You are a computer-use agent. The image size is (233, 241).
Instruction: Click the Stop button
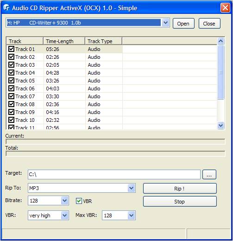pyautogui.click(x=180, y=202)
